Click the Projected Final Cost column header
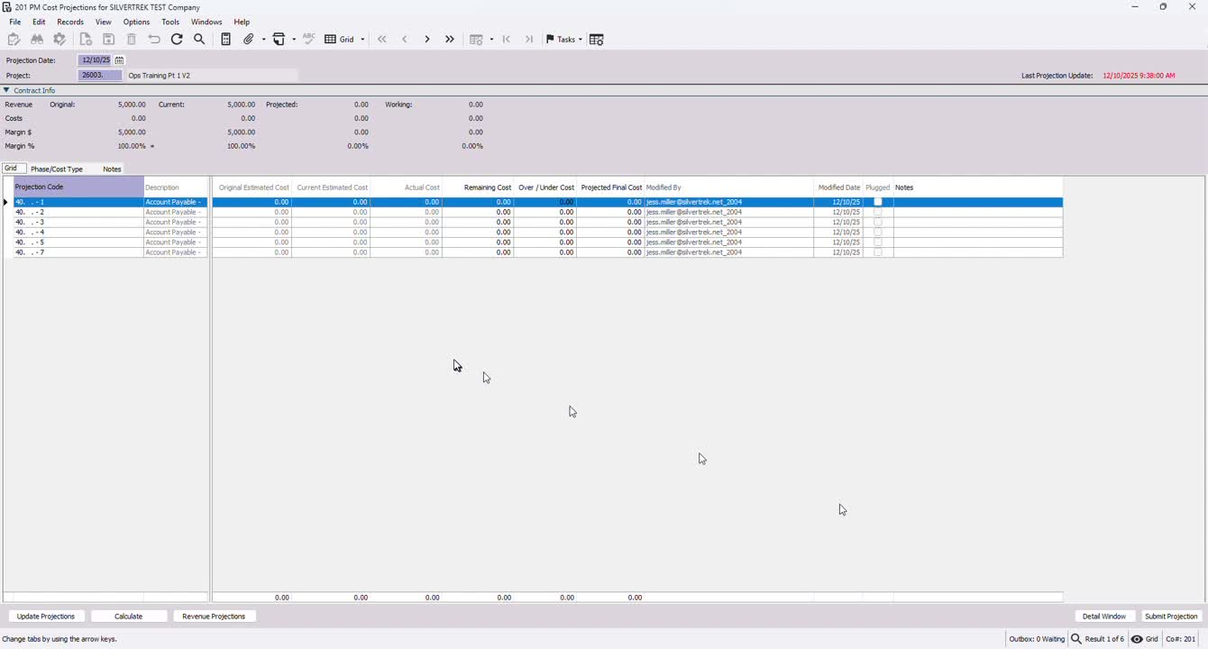 [611, 187]
